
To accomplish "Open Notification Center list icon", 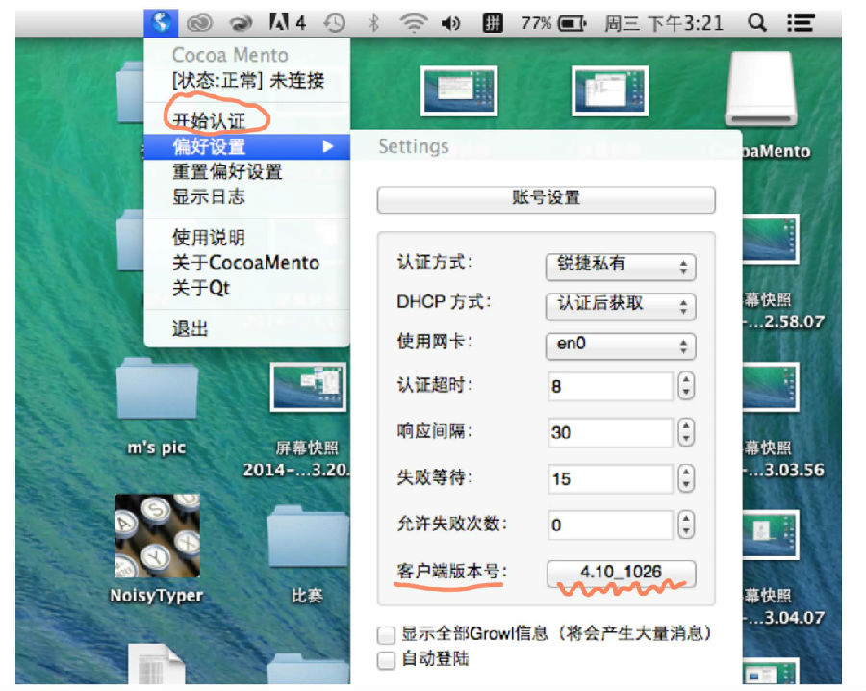I will (799, 23).
